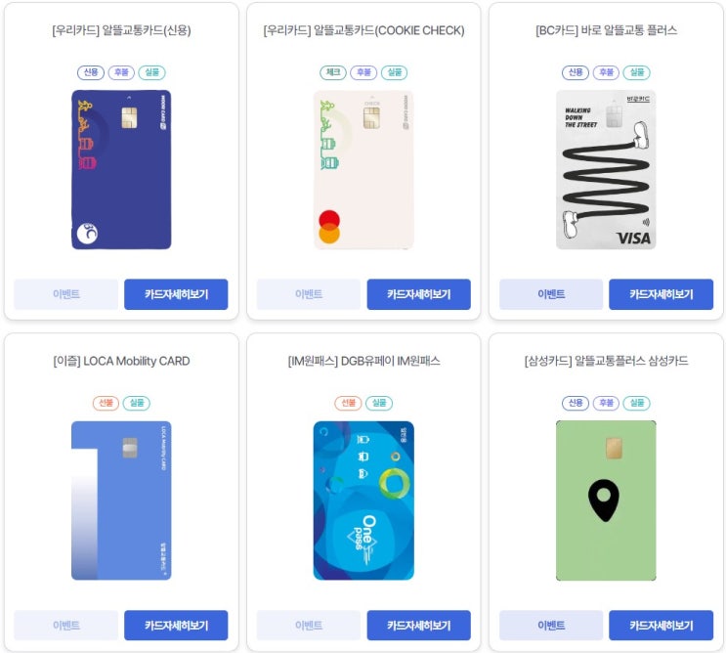The image size is (726, 653).
Task: Click the 실물 tag on DGB IM원패스 card
Action: [379, 403]
